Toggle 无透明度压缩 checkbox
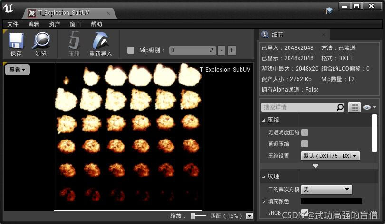The height and width of the screenshot is (224, 385). (305, 132)
